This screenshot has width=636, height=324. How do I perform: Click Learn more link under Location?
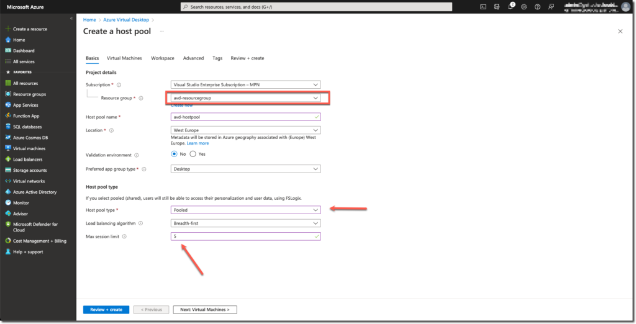(x=198, y=143)
